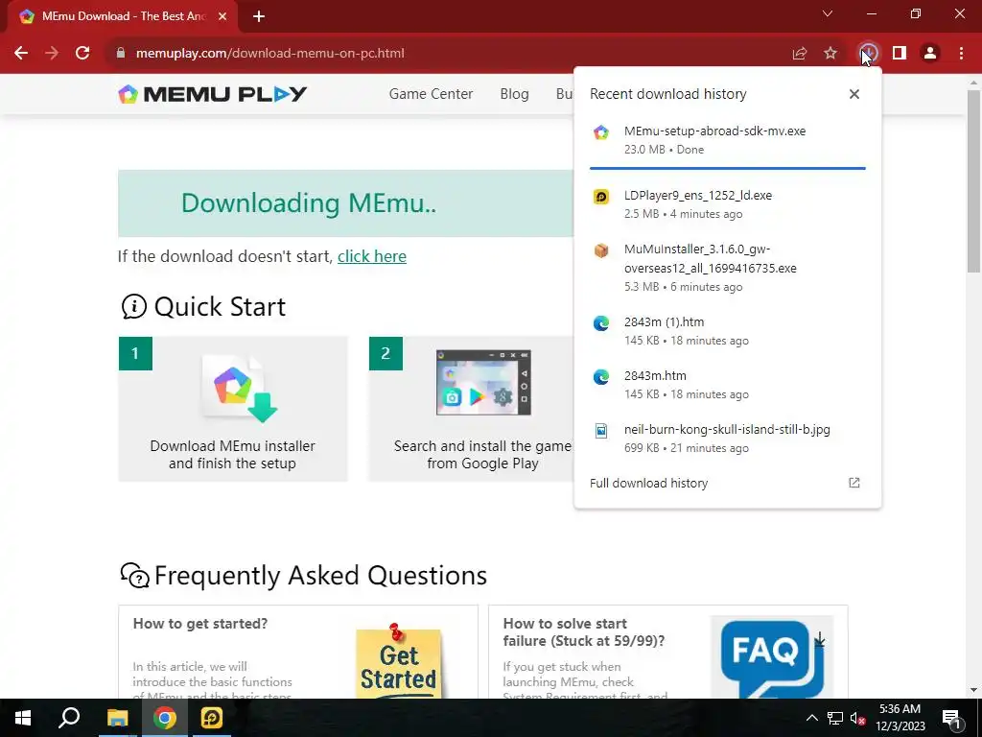Open MEmu-setup-abroad-sdk-mv.exe download
The height and width of the screenshot is (737, 982).
(727, 140)
